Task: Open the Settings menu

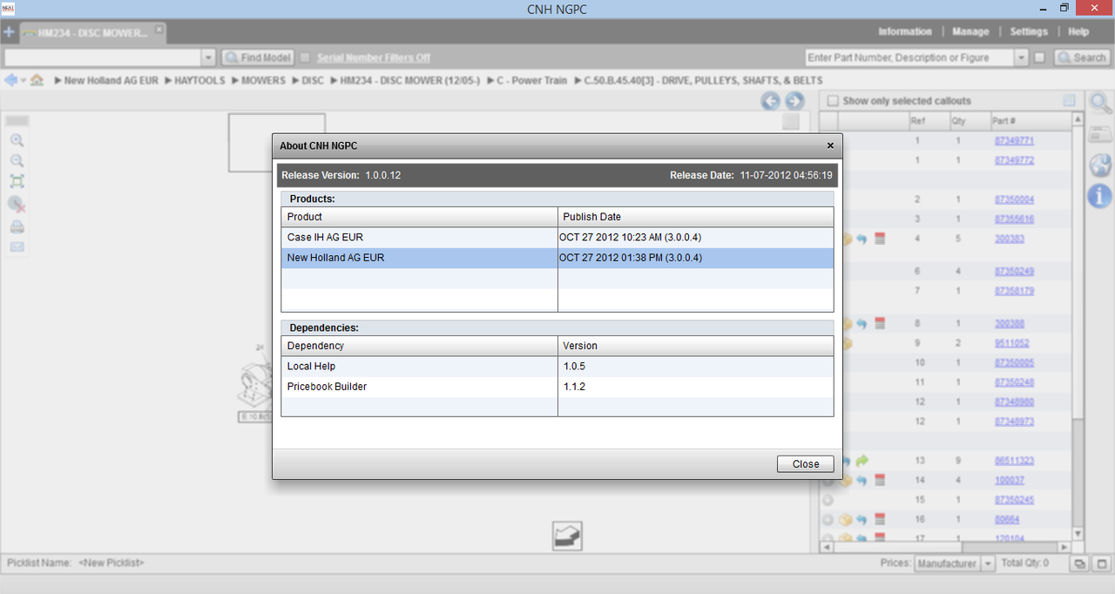Action: tap(1029, 31)
